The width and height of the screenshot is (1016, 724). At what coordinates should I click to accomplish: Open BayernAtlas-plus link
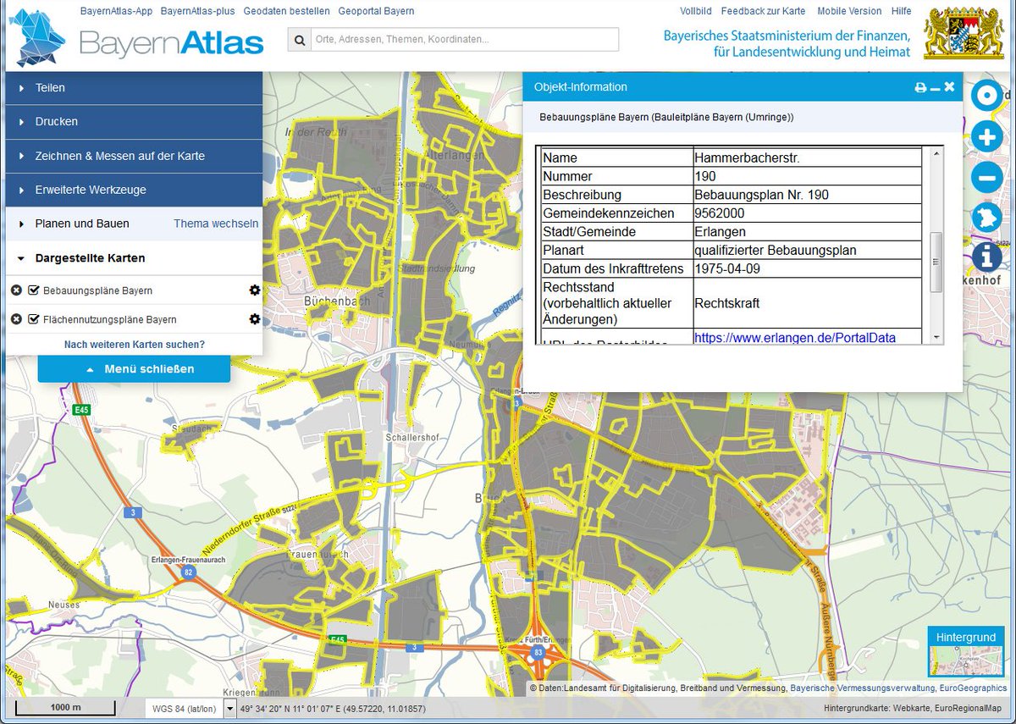tap(197, 11)
